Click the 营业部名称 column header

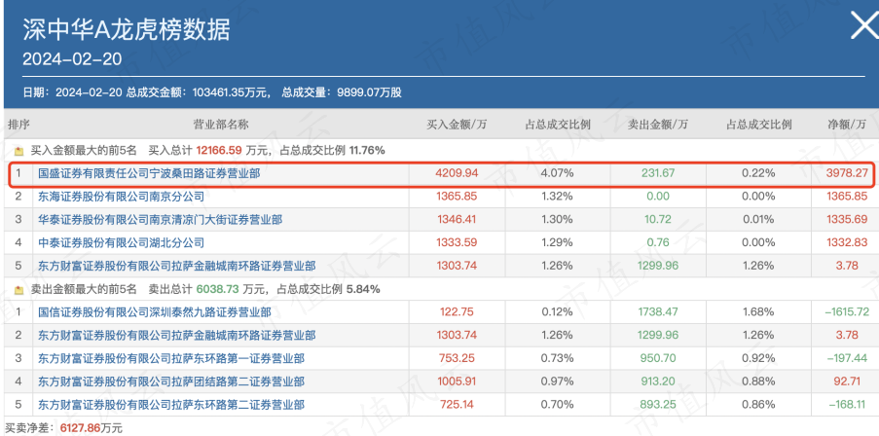click(220, 125)
